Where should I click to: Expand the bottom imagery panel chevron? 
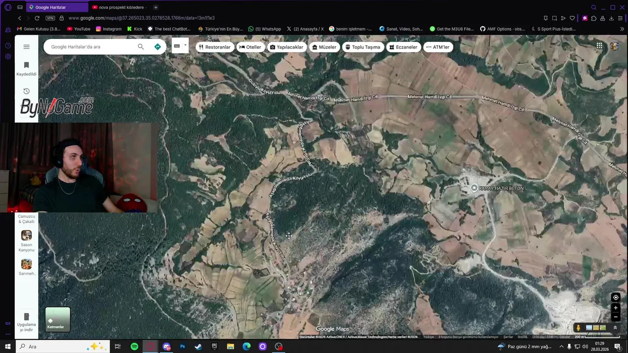tap(615, 328)
